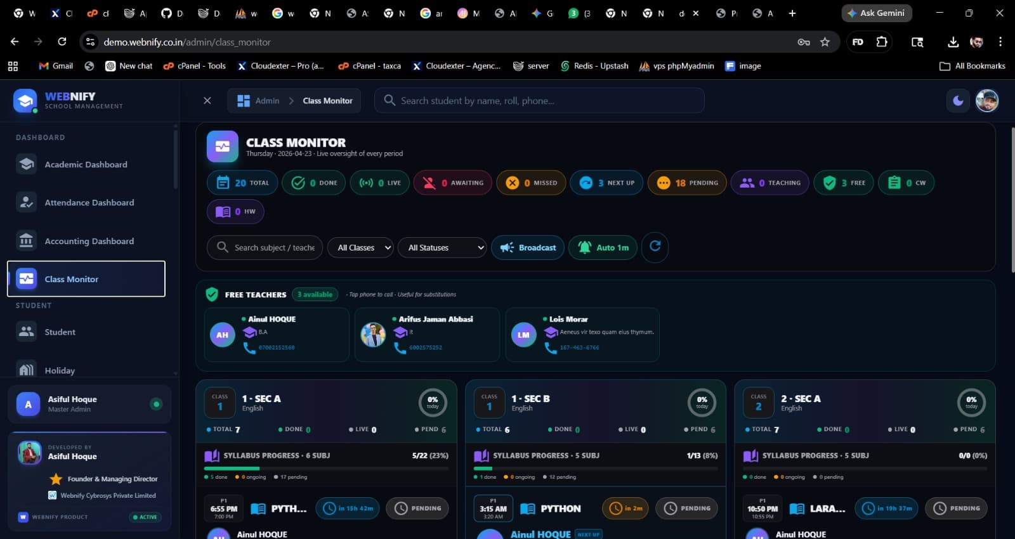Open the All Classes dropdown
The width and height of the screenshot is (1015, 539).
point(360,247)
